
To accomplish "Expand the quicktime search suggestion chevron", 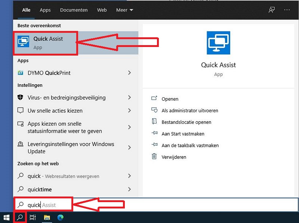I will [130, 189].
